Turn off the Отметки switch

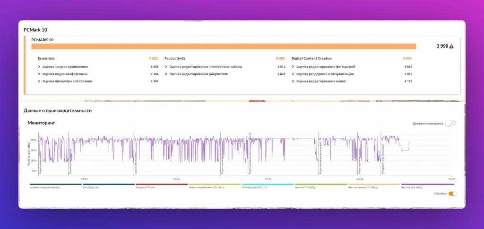tap(452, 194)
